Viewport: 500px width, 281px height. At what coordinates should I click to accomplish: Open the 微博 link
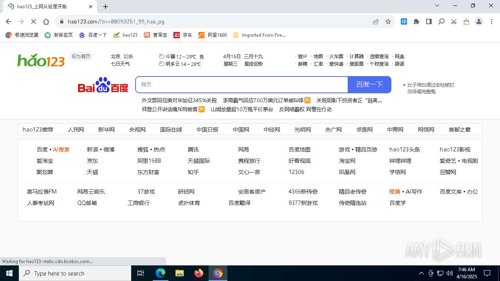coord(109,149)
